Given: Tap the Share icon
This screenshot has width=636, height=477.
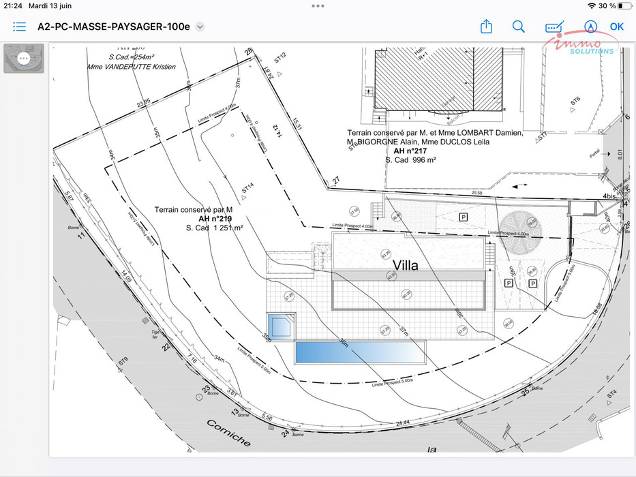Looking at the screenshot, I should coord(486,27).
